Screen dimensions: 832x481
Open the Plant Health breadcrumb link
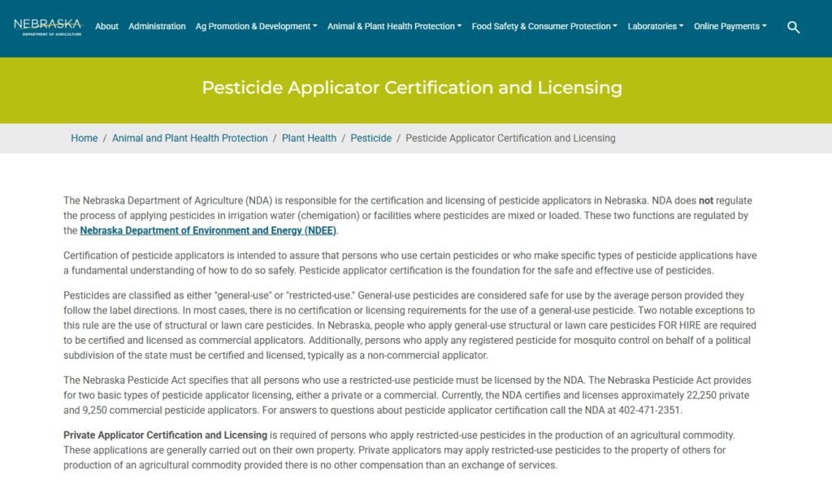(x=309, y=138)
